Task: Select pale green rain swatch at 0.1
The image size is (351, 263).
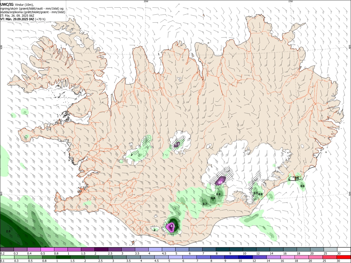Action: [x=7, y=257]
